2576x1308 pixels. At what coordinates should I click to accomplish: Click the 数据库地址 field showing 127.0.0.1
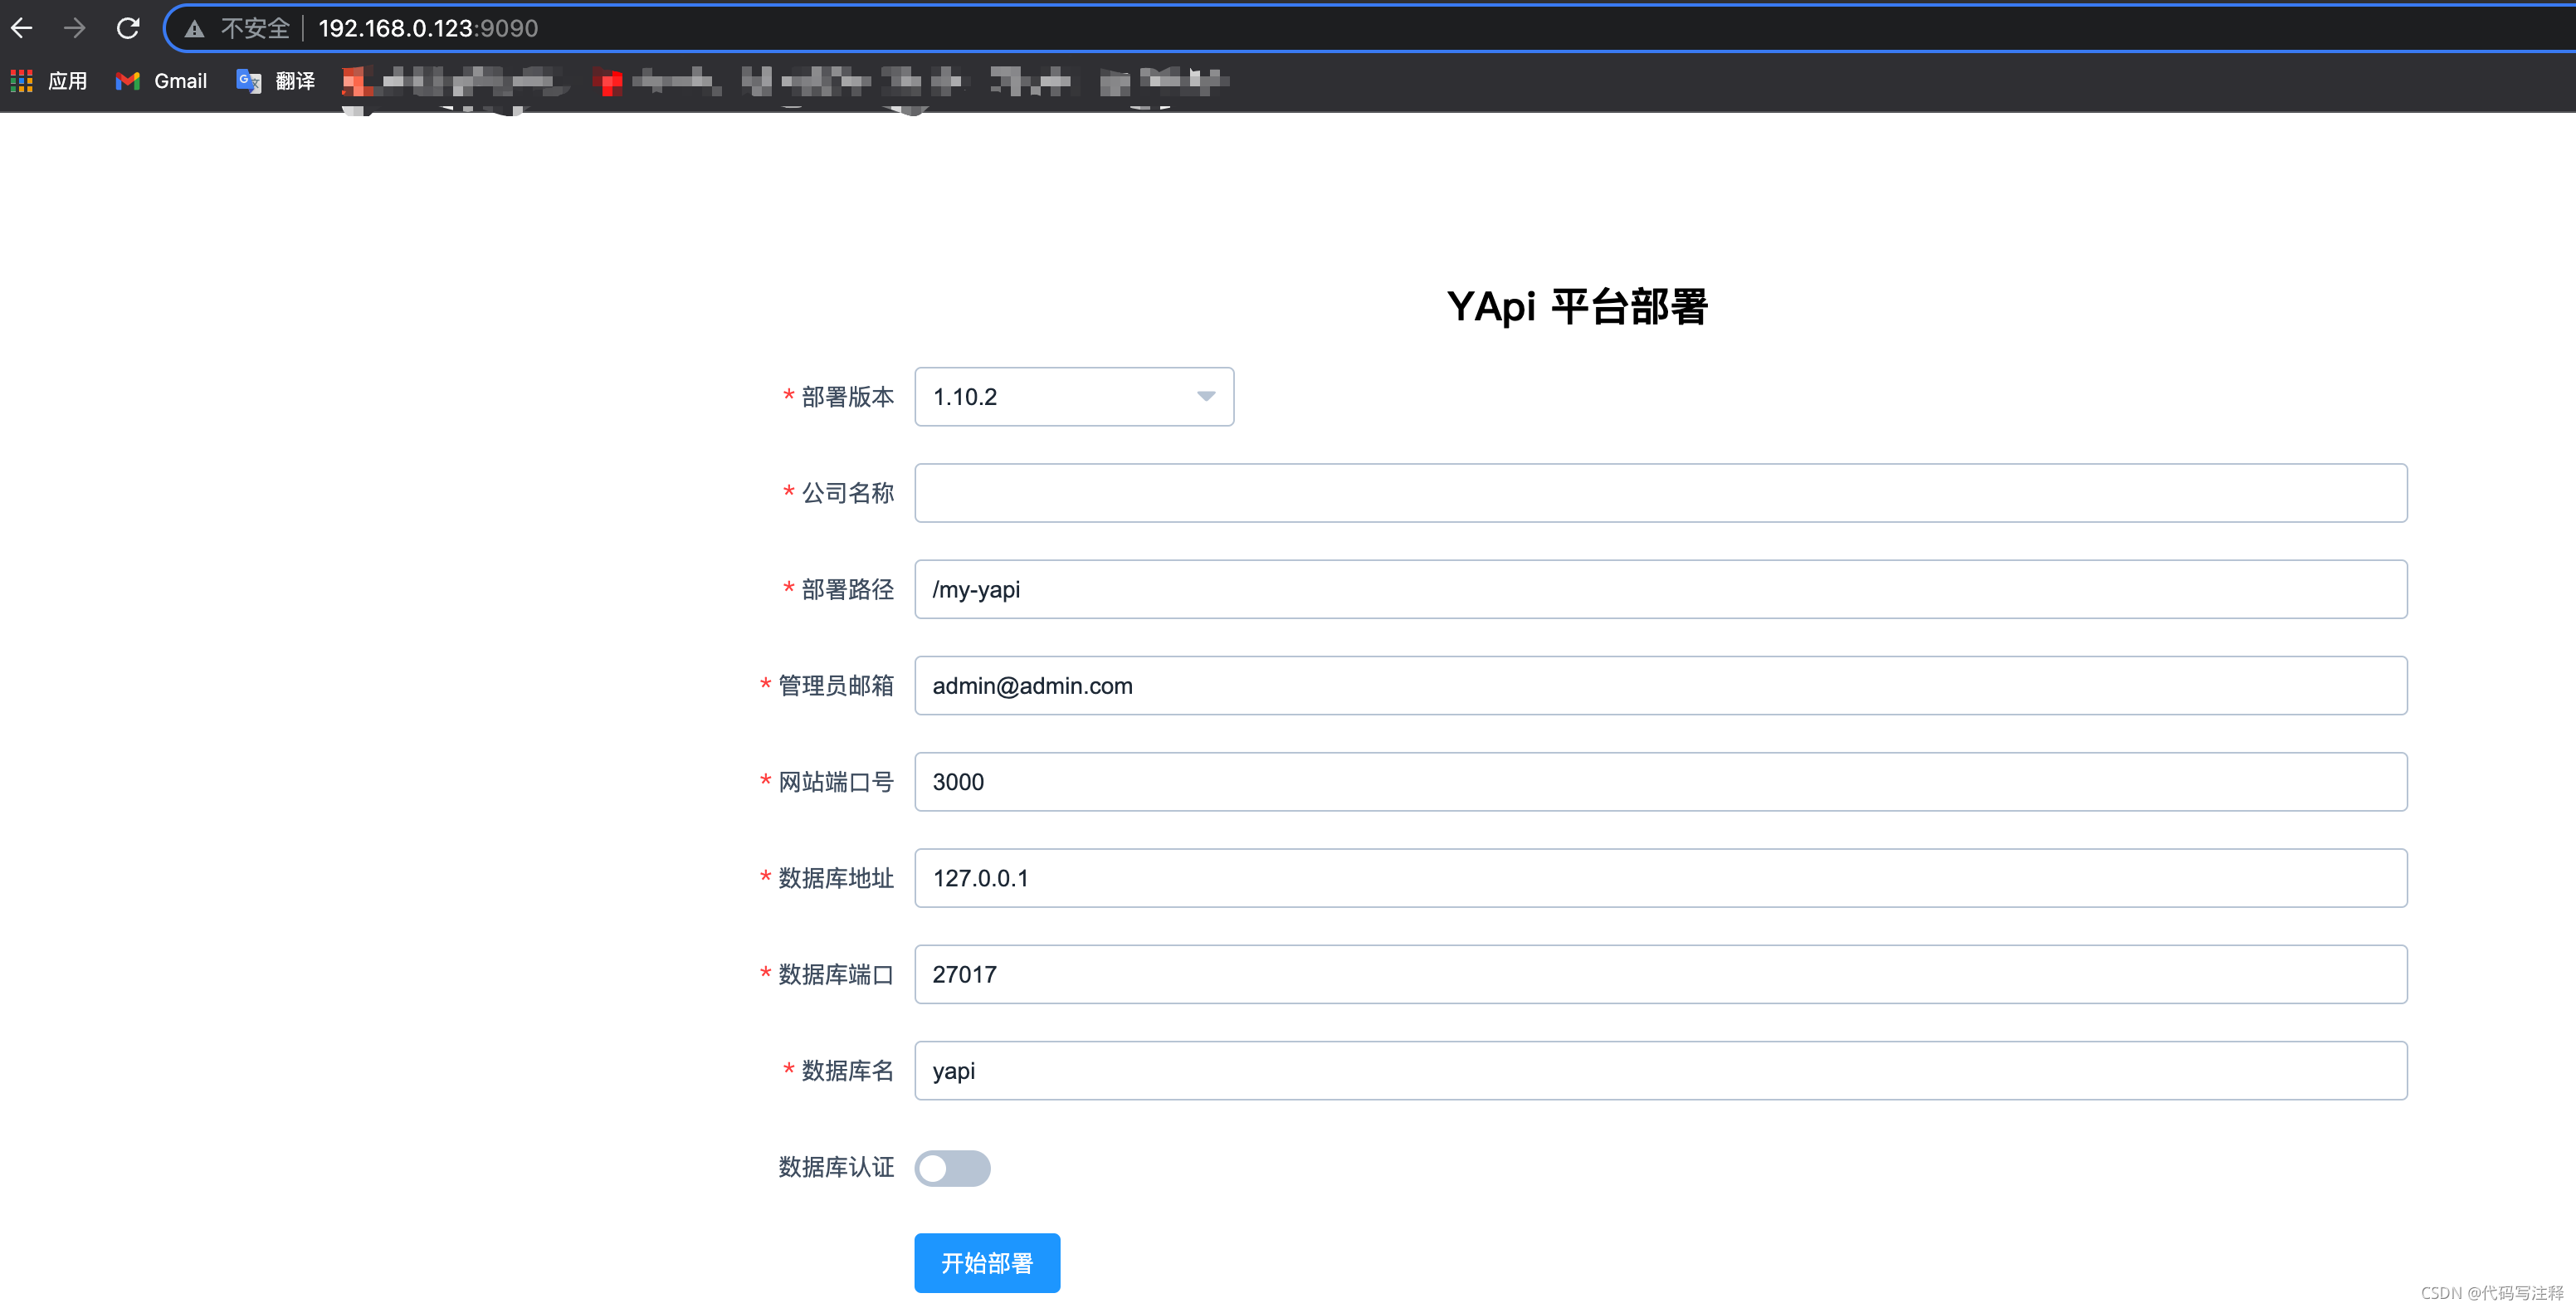pyautogui.click(x=1660, y=878)
